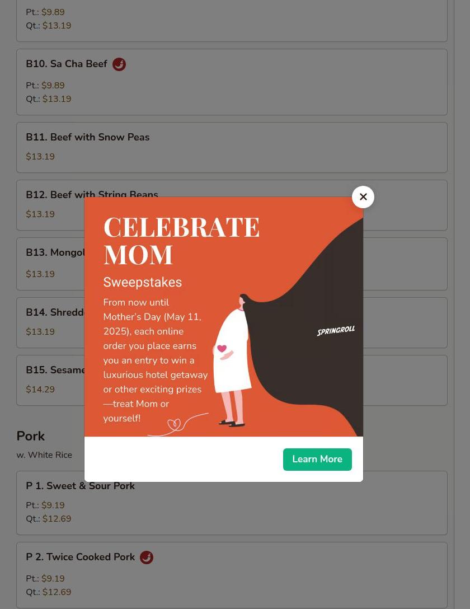The image size is (470, 609).
Task: Click the pink heart on the woman's dress
Action: (222, 348)
